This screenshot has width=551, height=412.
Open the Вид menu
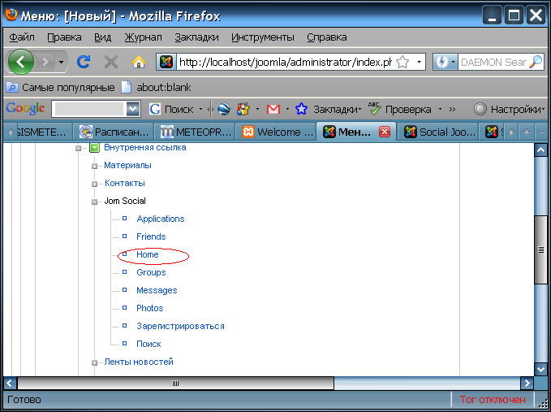tap(102, 37)
